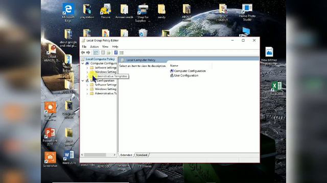
Task: Click the tree pane scroll-left arrow
Action: pos(82,155)
